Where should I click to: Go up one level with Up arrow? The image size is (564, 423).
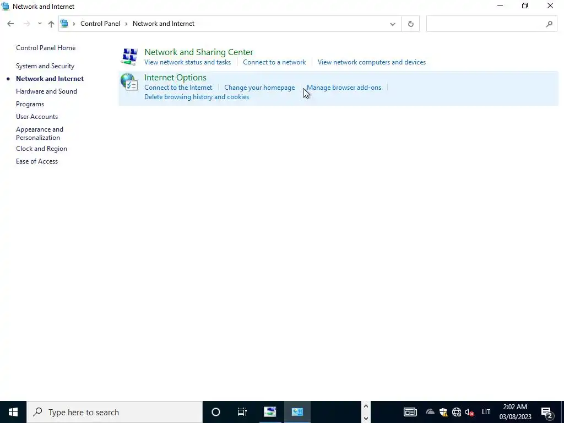(x=51, y=24)
